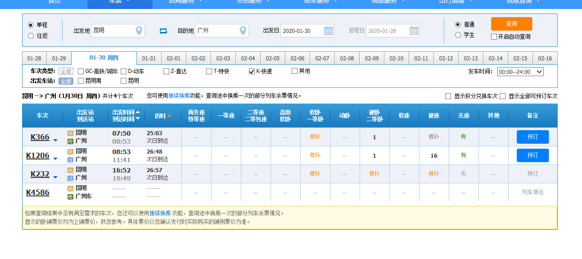Click 全部 for 车次类型
Screen dimensions: 582x259
[x=66, y=71]
